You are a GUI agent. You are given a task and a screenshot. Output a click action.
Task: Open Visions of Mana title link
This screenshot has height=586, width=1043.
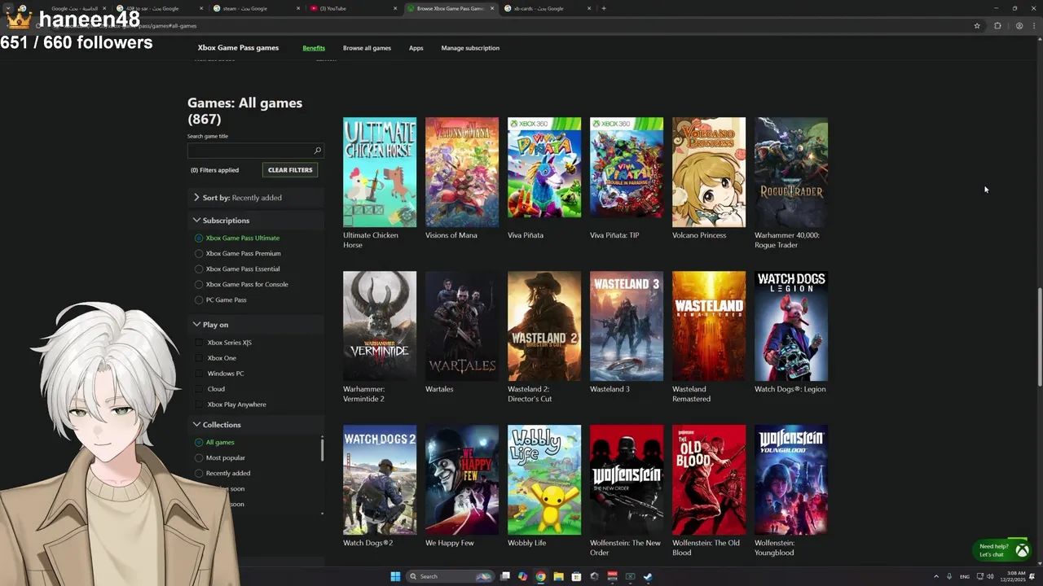[451, 235]
